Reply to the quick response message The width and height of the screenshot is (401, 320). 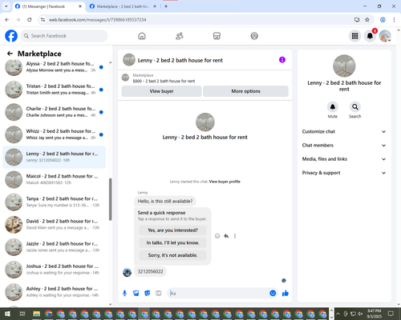click(x=226, y=236)
